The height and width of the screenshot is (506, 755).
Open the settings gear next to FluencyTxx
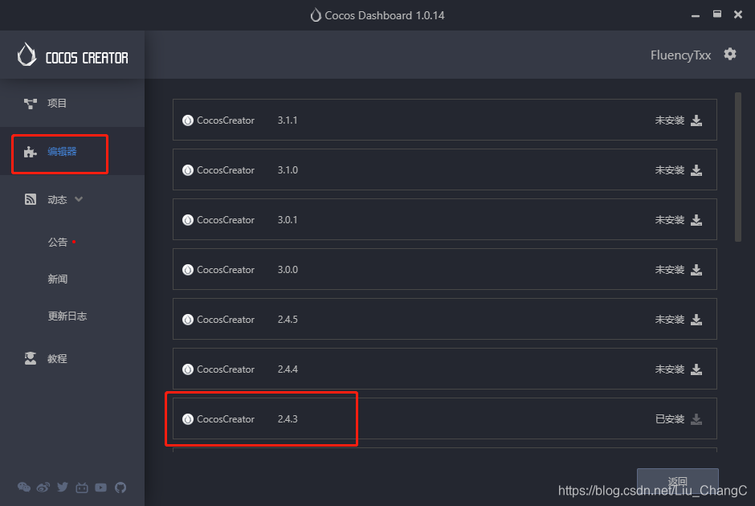[x=730, y=55]
